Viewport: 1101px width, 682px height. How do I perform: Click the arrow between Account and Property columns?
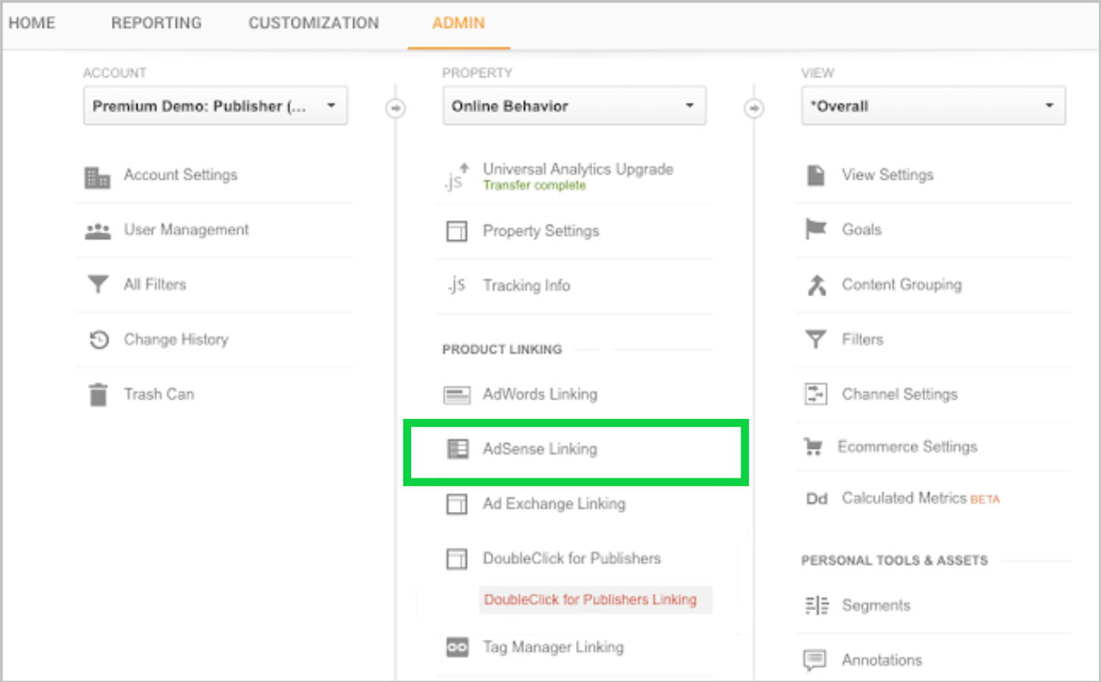click(x=395, y=108)
